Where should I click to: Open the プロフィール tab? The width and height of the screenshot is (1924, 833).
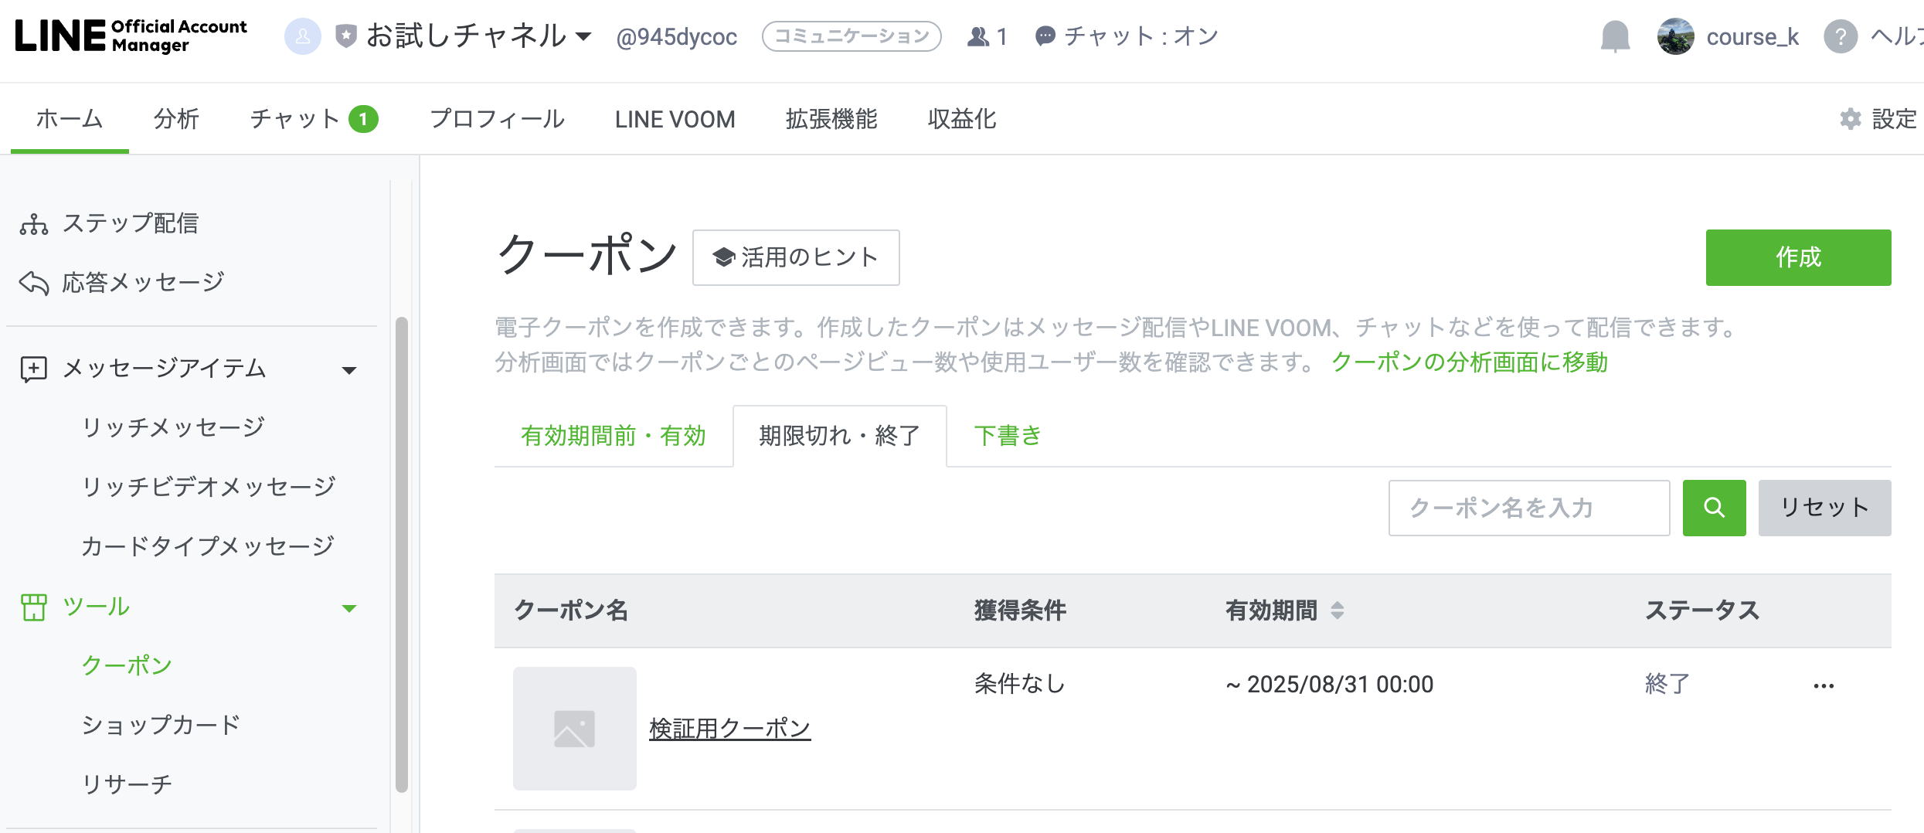coord(497,119)
